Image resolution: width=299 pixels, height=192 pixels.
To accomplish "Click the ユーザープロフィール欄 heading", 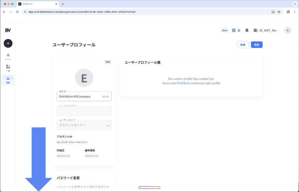I will (142, 63).
